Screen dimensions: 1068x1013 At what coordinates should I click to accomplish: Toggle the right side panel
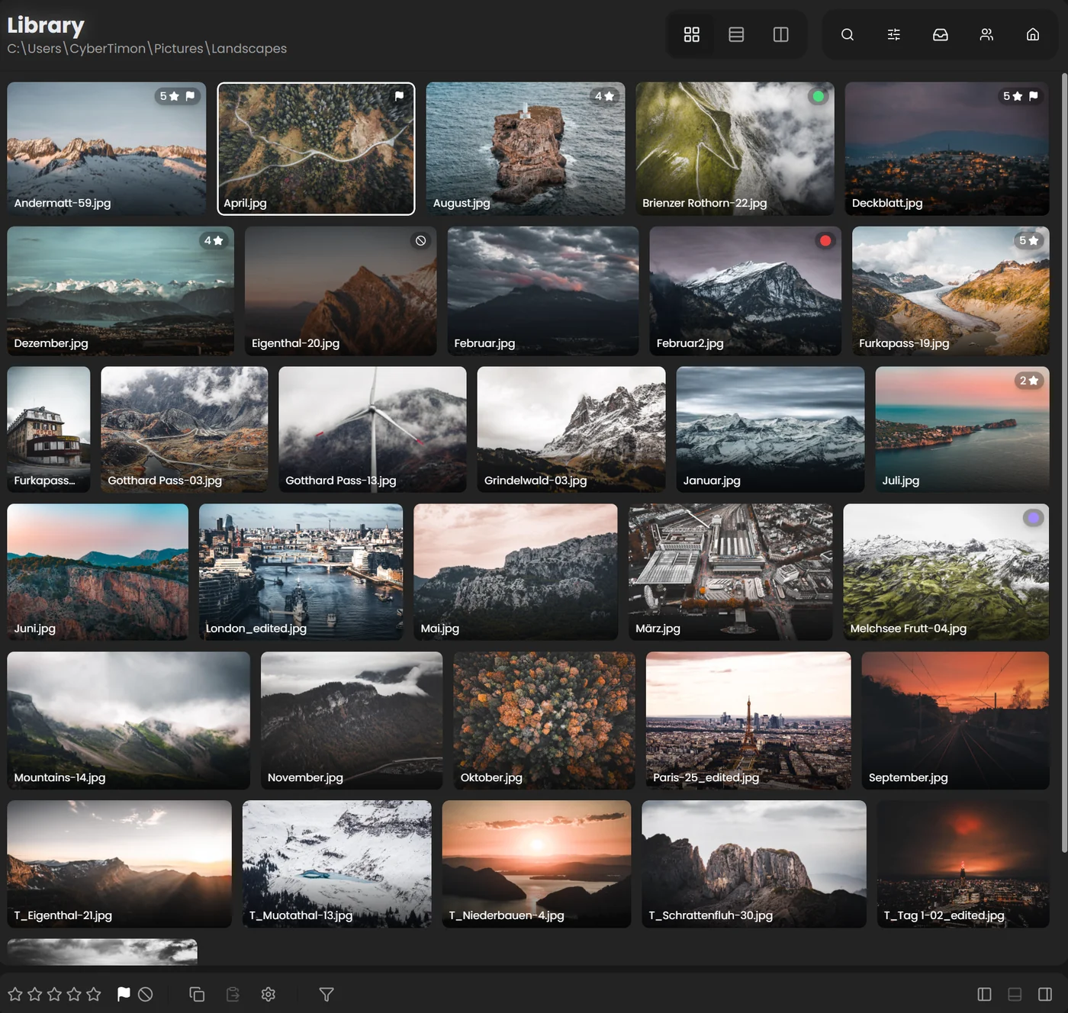[1045, 994]
